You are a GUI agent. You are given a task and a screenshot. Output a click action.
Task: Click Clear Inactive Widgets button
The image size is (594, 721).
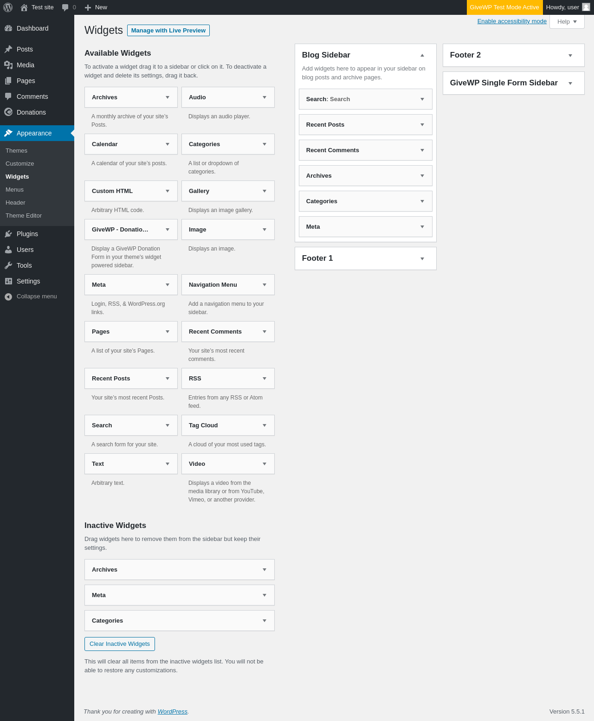coord(120,644)
